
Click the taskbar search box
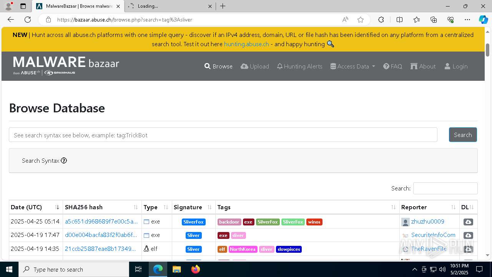coord(74,269)
